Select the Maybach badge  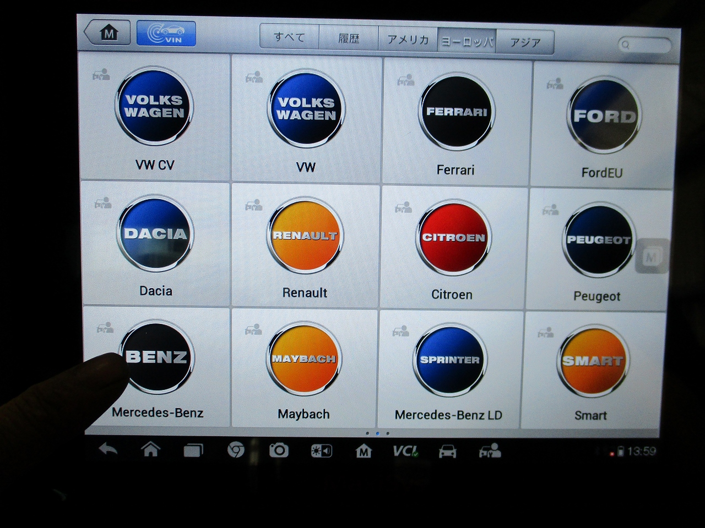point(303,359)
